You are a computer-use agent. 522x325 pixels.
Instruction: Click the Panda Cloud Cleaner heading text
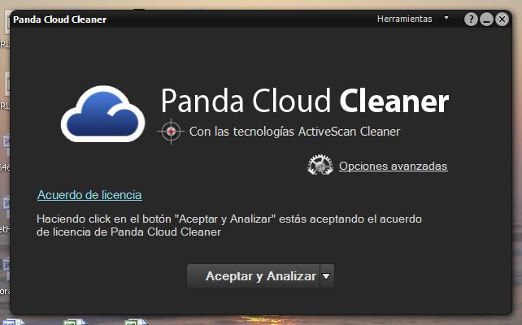coord(305,101)
